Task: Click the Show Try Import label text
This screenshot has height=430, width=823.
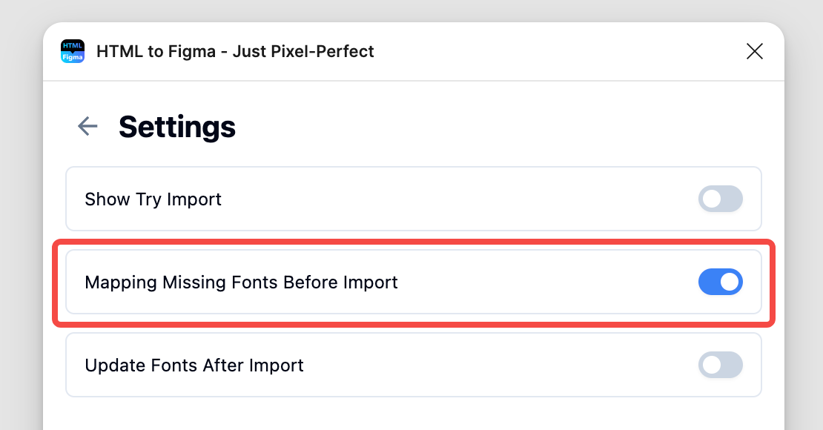Action: pyautogui.click(x=153, y=199)
